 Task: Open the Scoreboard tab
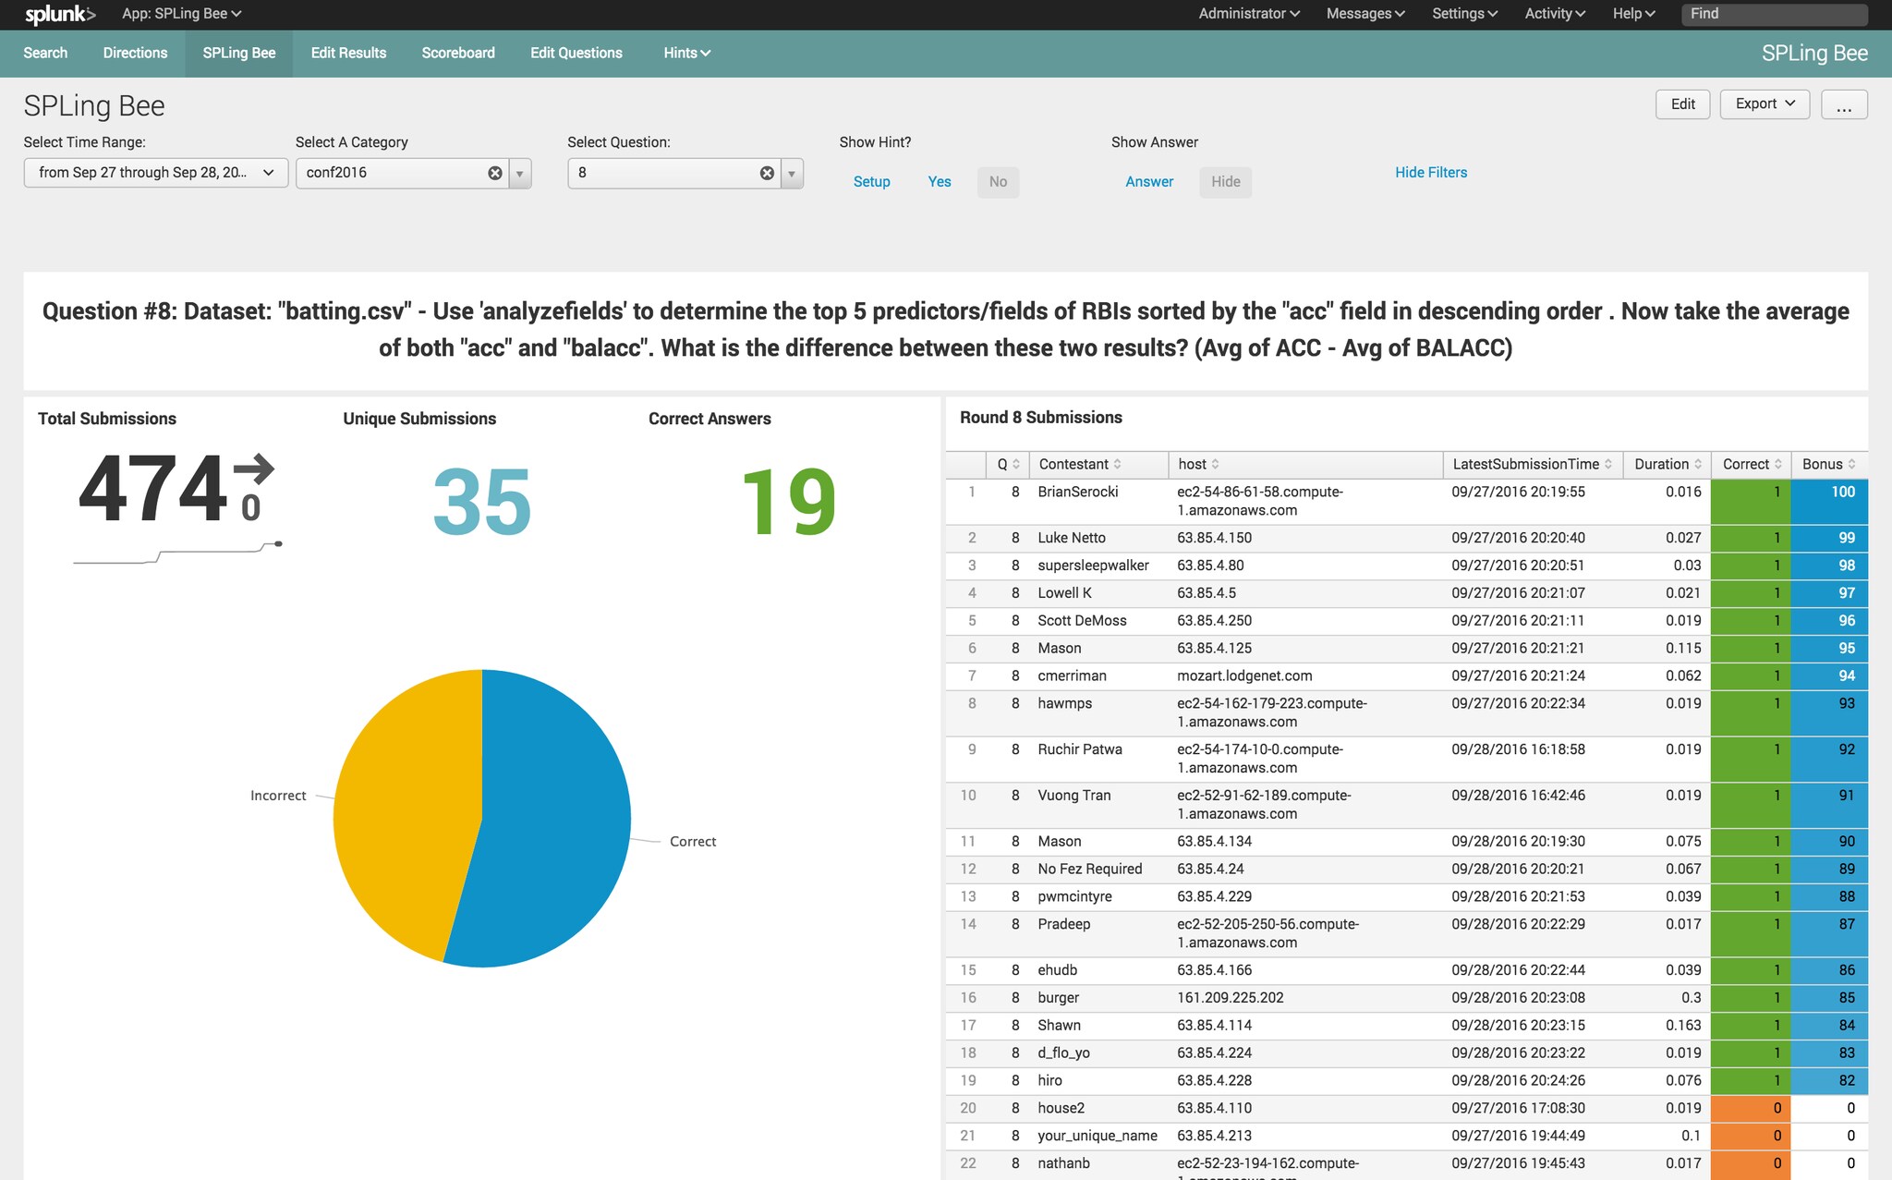pyautogui.click(x=458, y=54)
